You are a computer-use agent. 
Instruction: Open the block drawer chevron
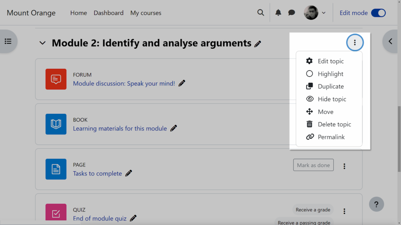390,41
